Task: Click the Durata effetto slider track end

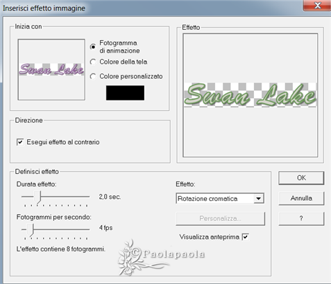Action: [88, 197]
